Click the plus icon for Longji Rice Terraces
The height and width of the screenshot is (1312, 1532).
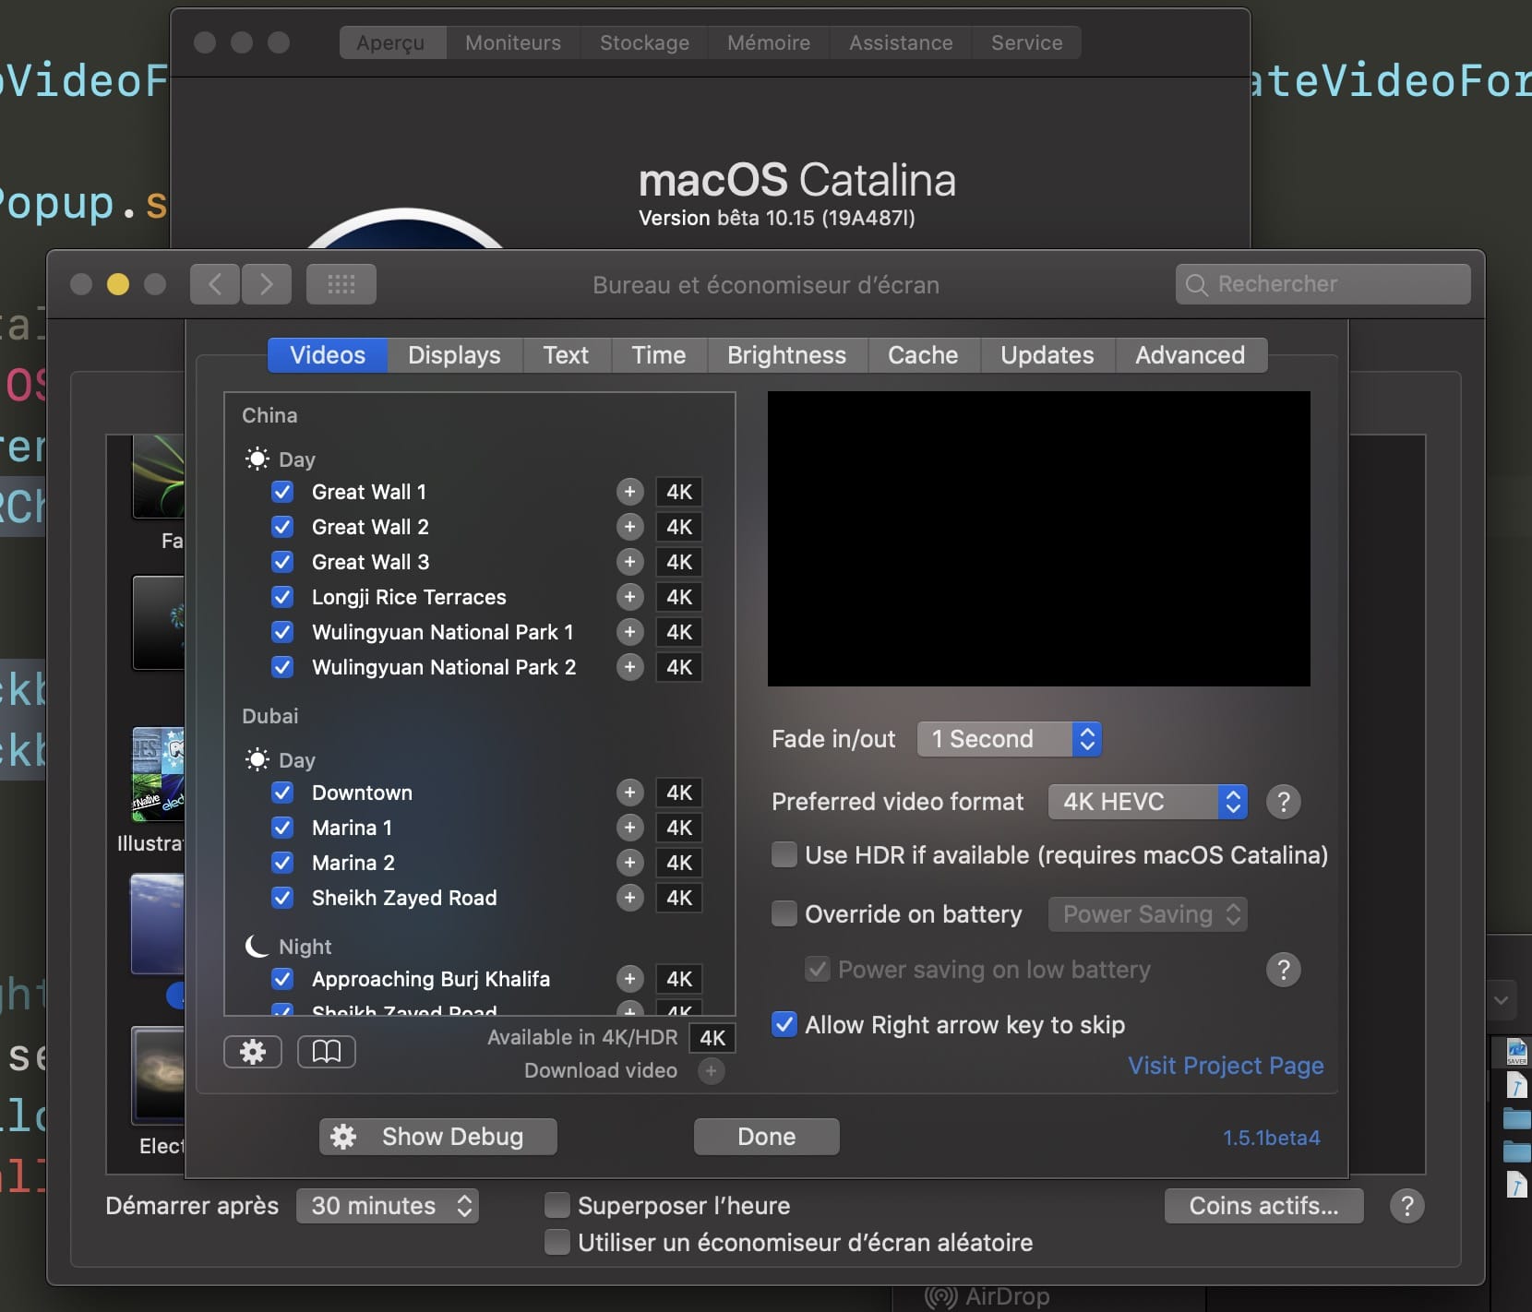tap(629, 597)
